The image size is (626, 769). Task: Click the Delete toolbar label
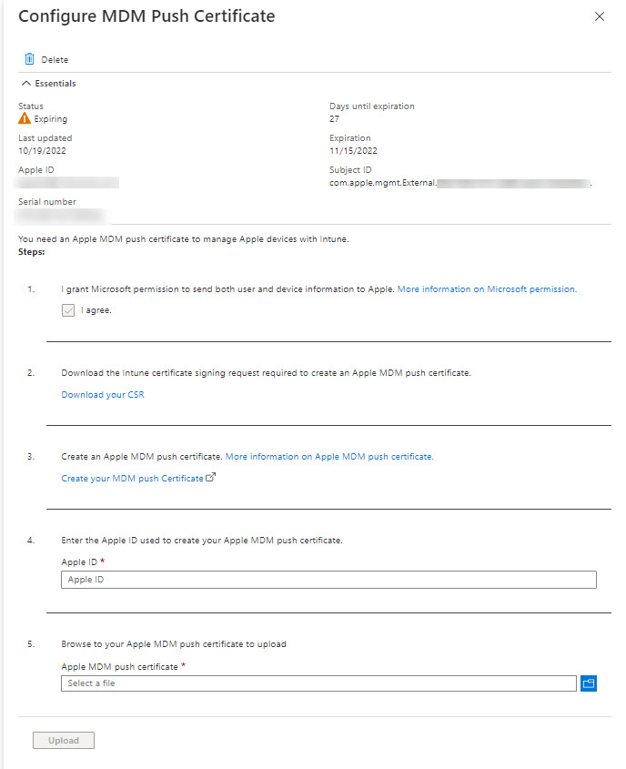pyautogui.click(x=55, y=60)
